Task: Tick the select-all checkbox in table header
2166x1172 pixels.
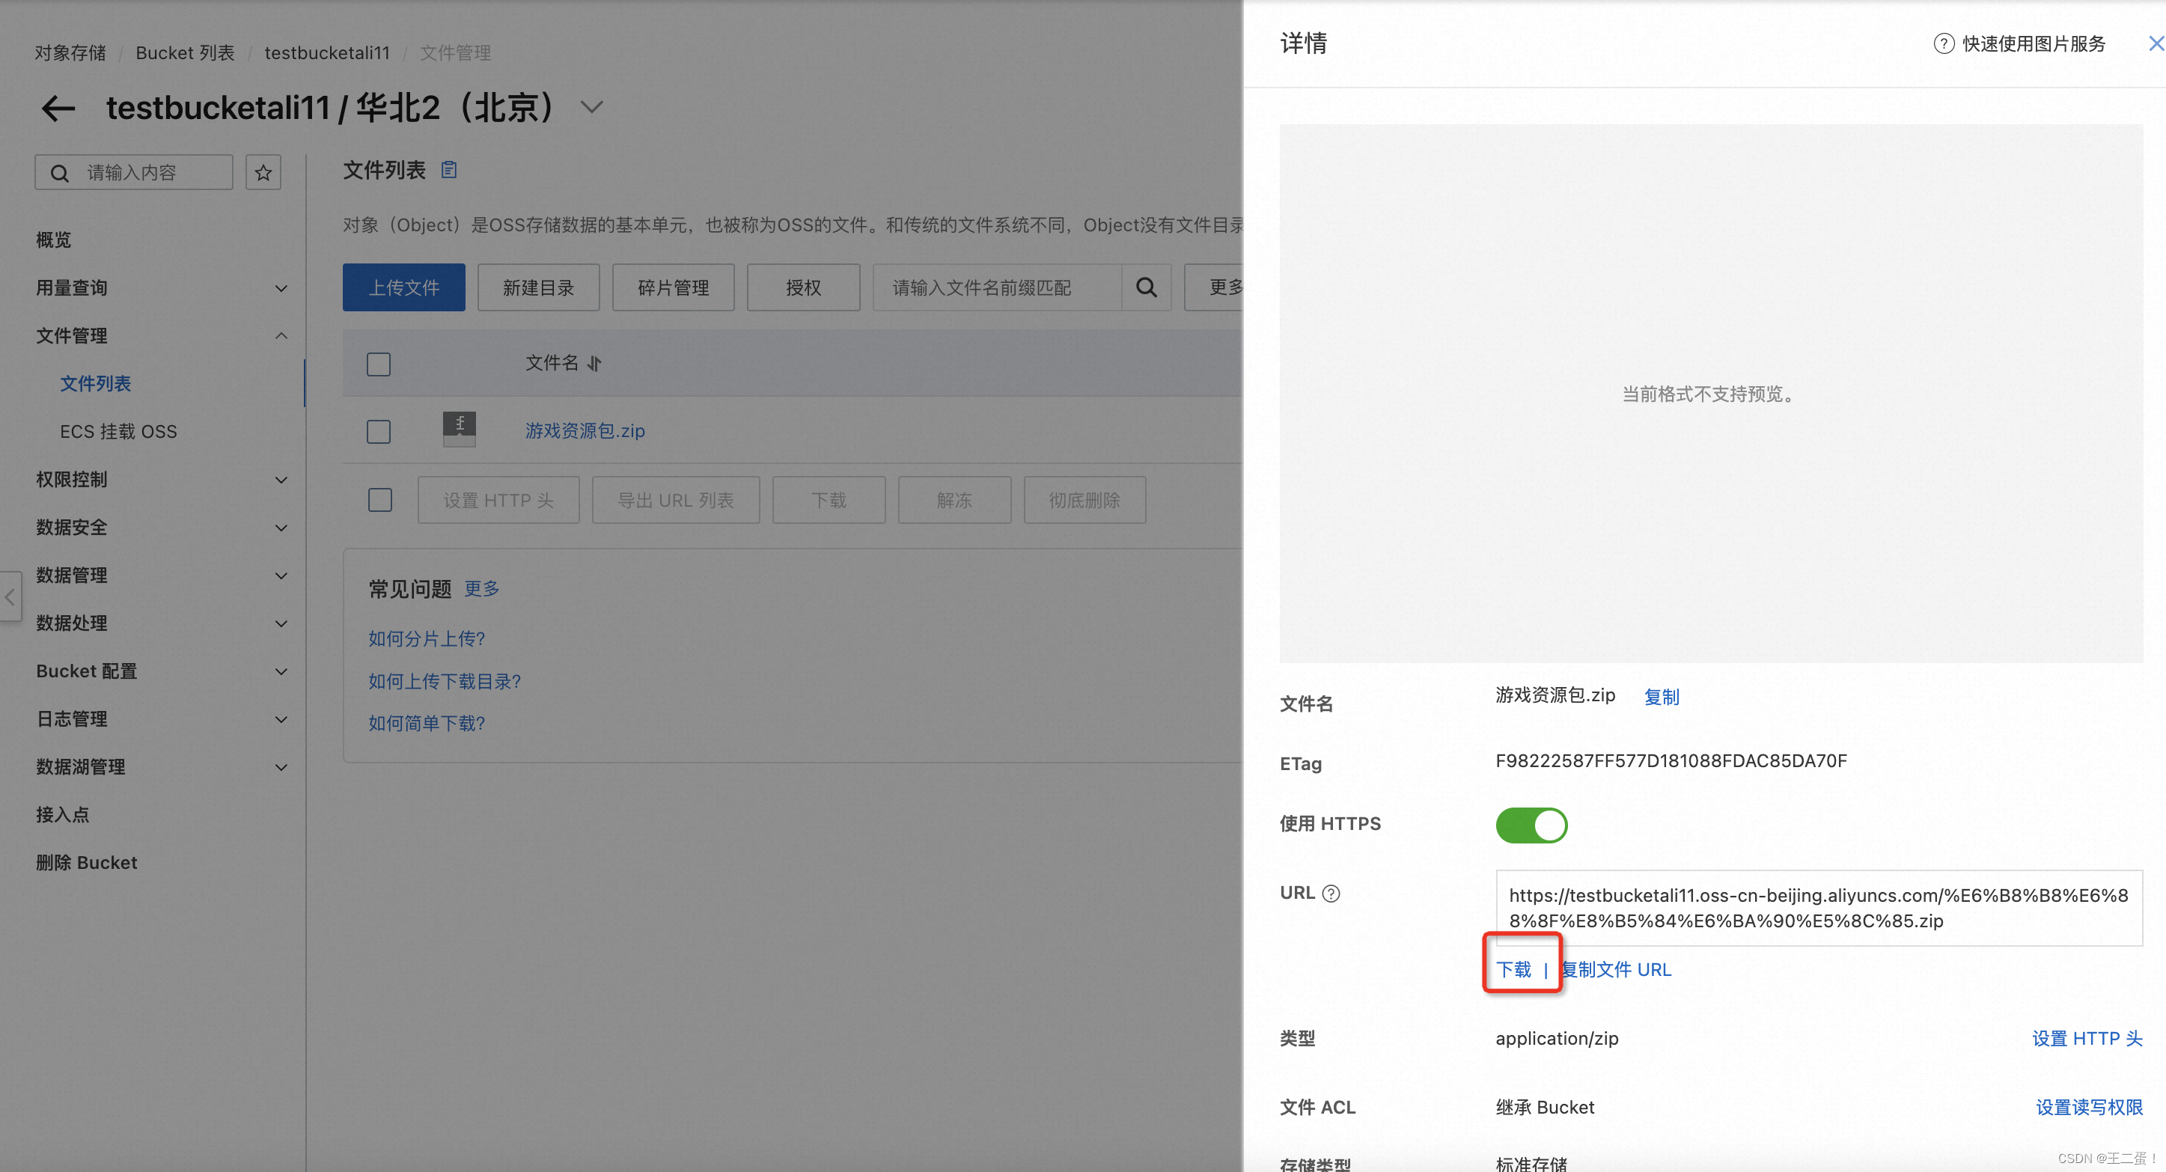Action: [379, 364]
